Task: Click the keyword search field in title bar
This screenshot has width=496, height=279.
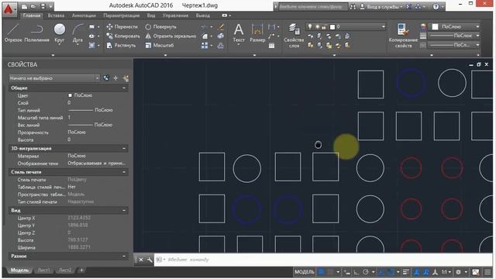Action: pos(312,7)
